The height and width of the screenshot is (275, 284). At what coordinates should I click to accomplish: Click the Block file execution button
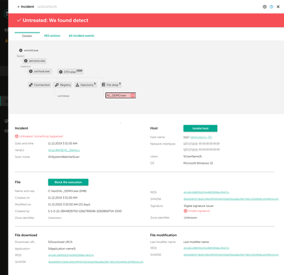(68, 182)
